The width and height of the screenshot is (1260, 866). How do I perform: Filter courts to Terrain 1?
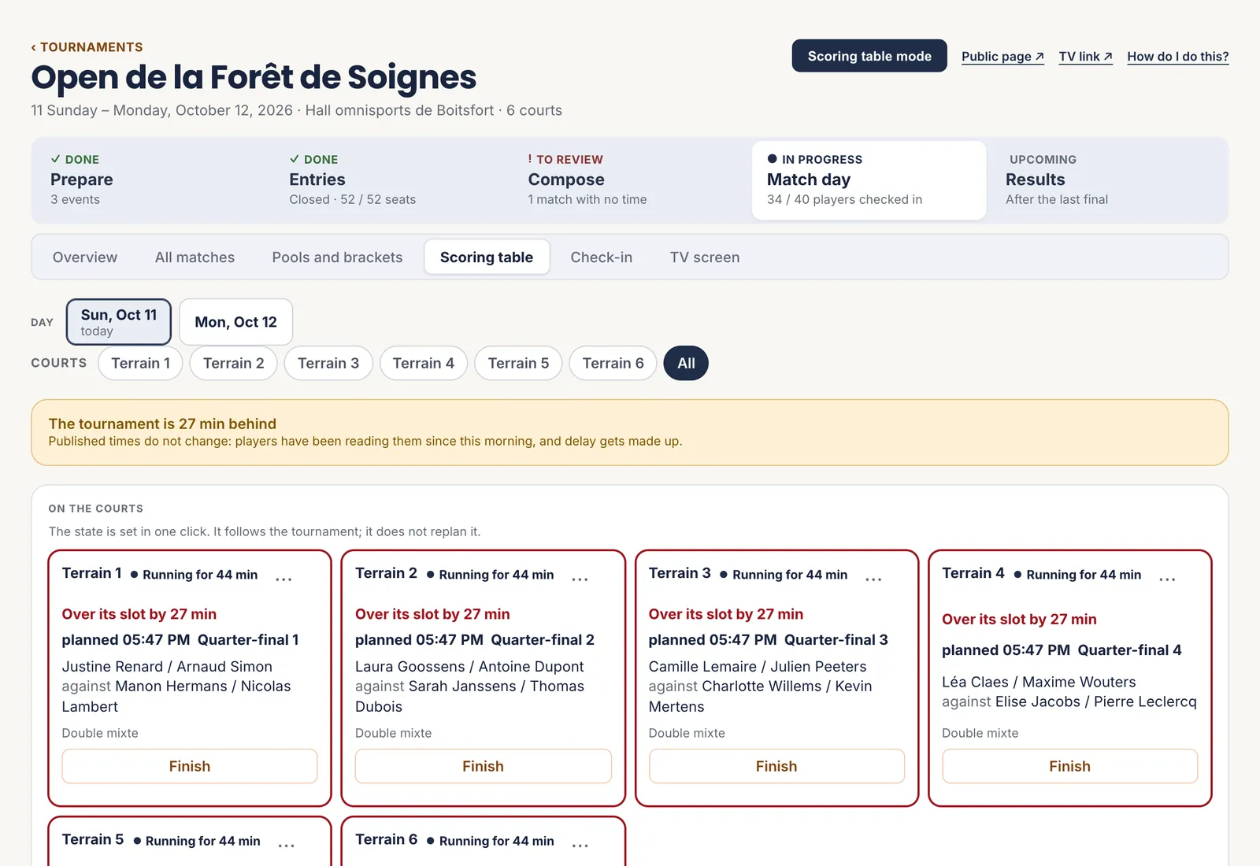pos(140,363)
